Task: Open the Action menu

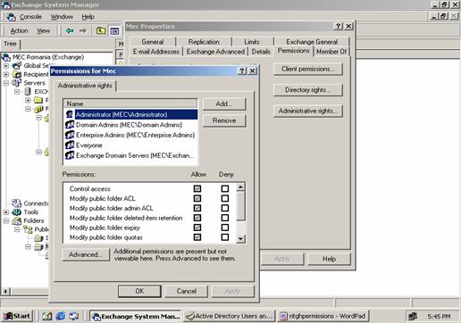Action: 19,30
